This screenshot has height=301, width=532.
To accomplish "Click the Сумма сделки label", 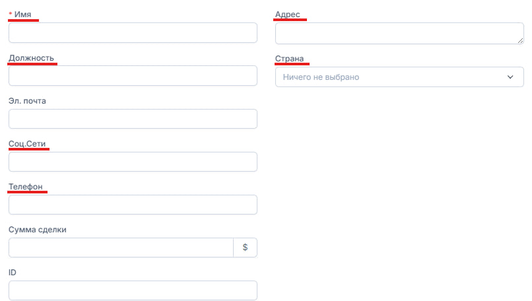I will click(x=38, y=230).
